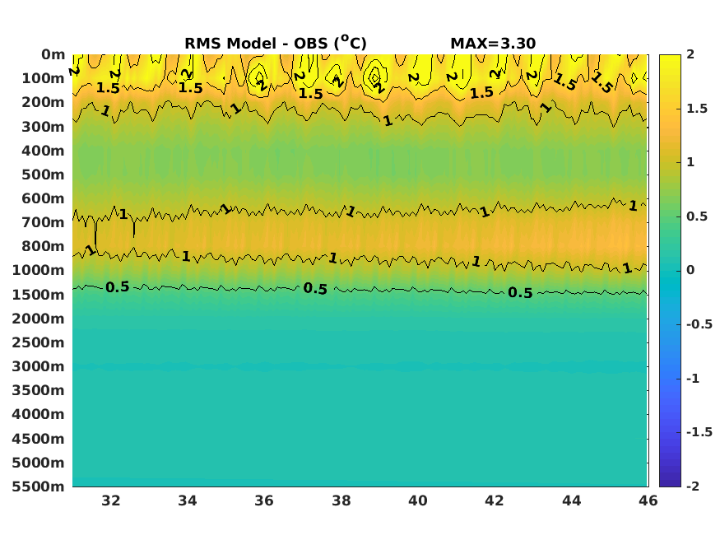
Task: Click the x-axis tick label "34"
Action: [x=188, y=500]
